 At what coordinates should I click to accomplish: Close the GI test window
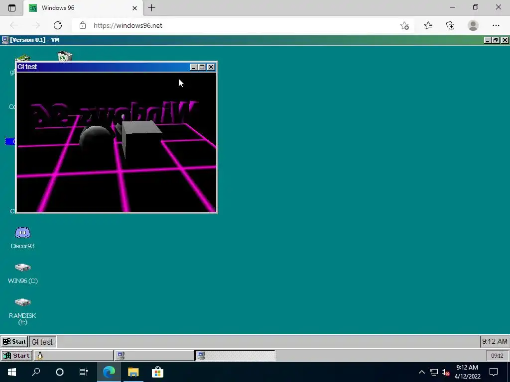[x=211, y=67]
